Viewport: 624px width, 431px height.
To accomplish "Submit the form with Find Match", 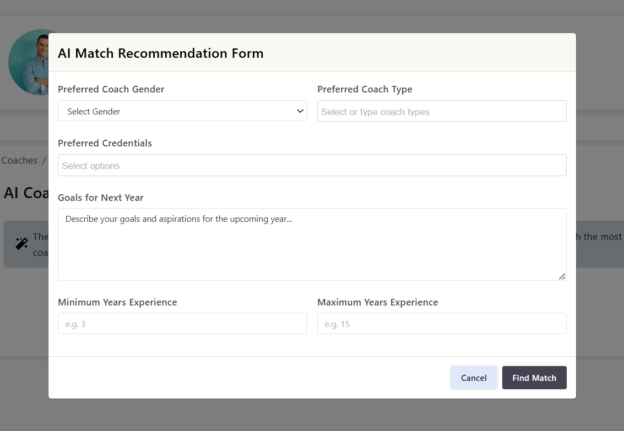I will coord(534,378).
